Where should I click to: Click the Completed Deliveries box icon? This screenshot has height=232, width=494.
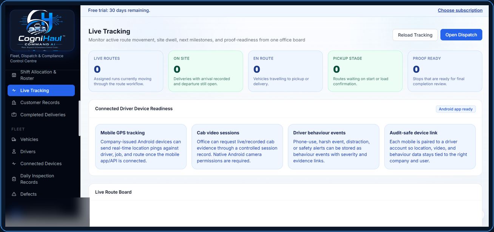click(14, 114)
